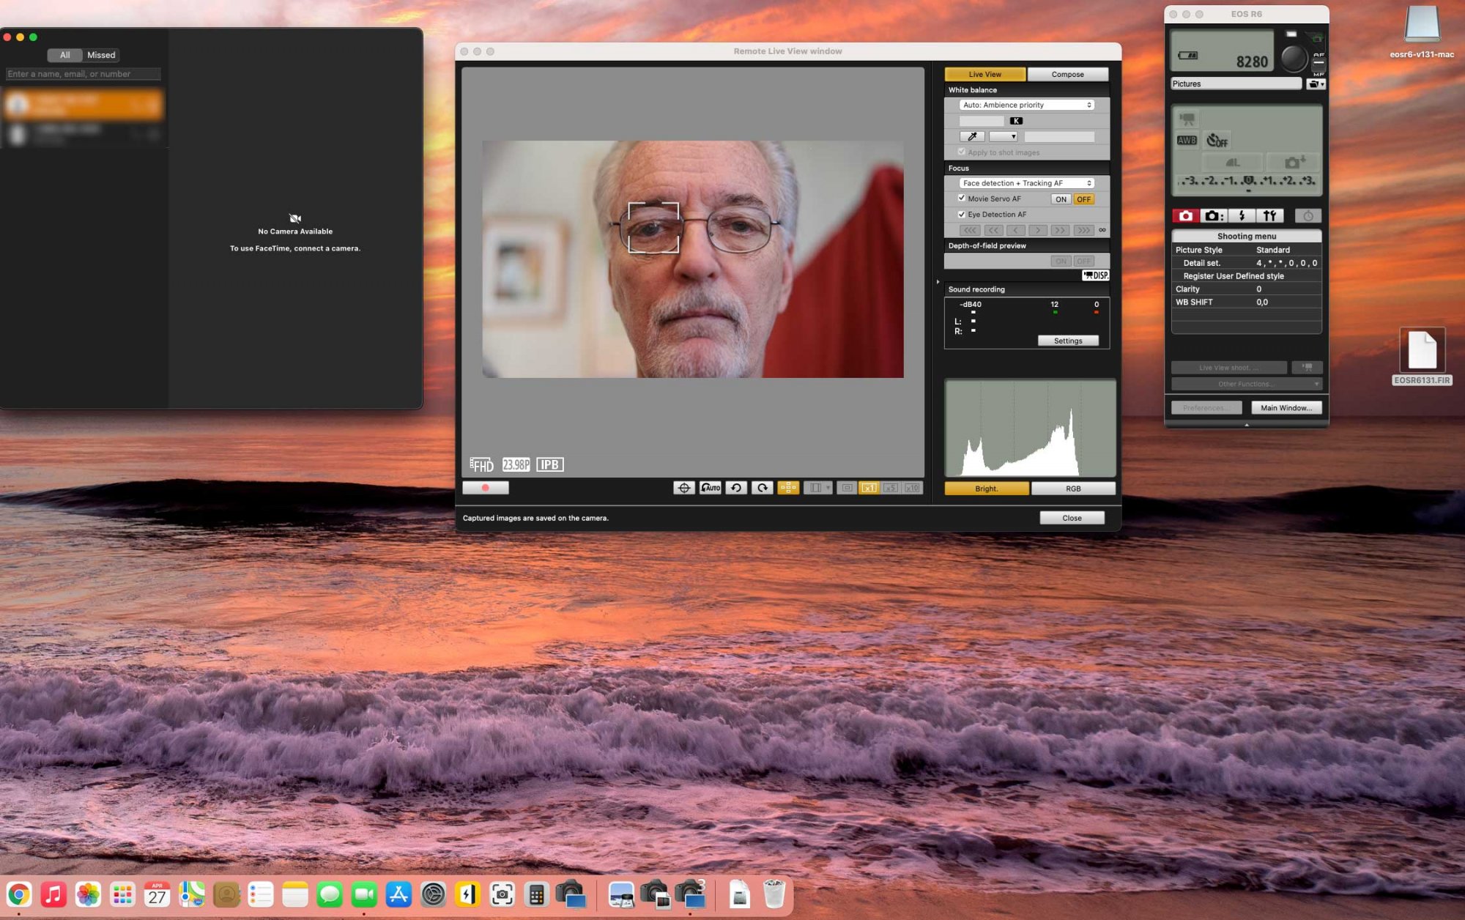Click the auto rotate icon

click(x=710, y=488)
